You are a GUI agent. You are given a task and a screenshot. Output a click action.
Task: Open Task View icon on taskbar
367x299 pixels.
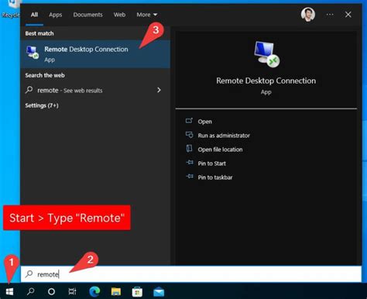tap(72, 292)
